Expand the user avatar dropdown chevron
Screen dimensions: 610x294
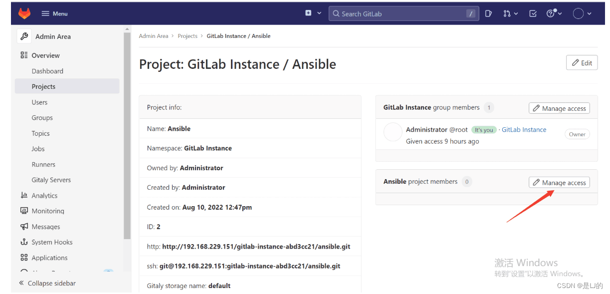(590, 13)
